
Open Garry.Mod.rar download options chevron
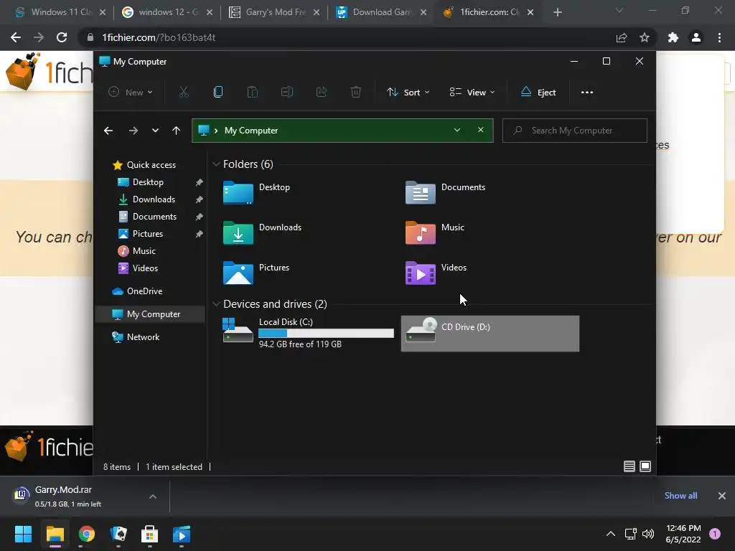(x=153, y=496)
